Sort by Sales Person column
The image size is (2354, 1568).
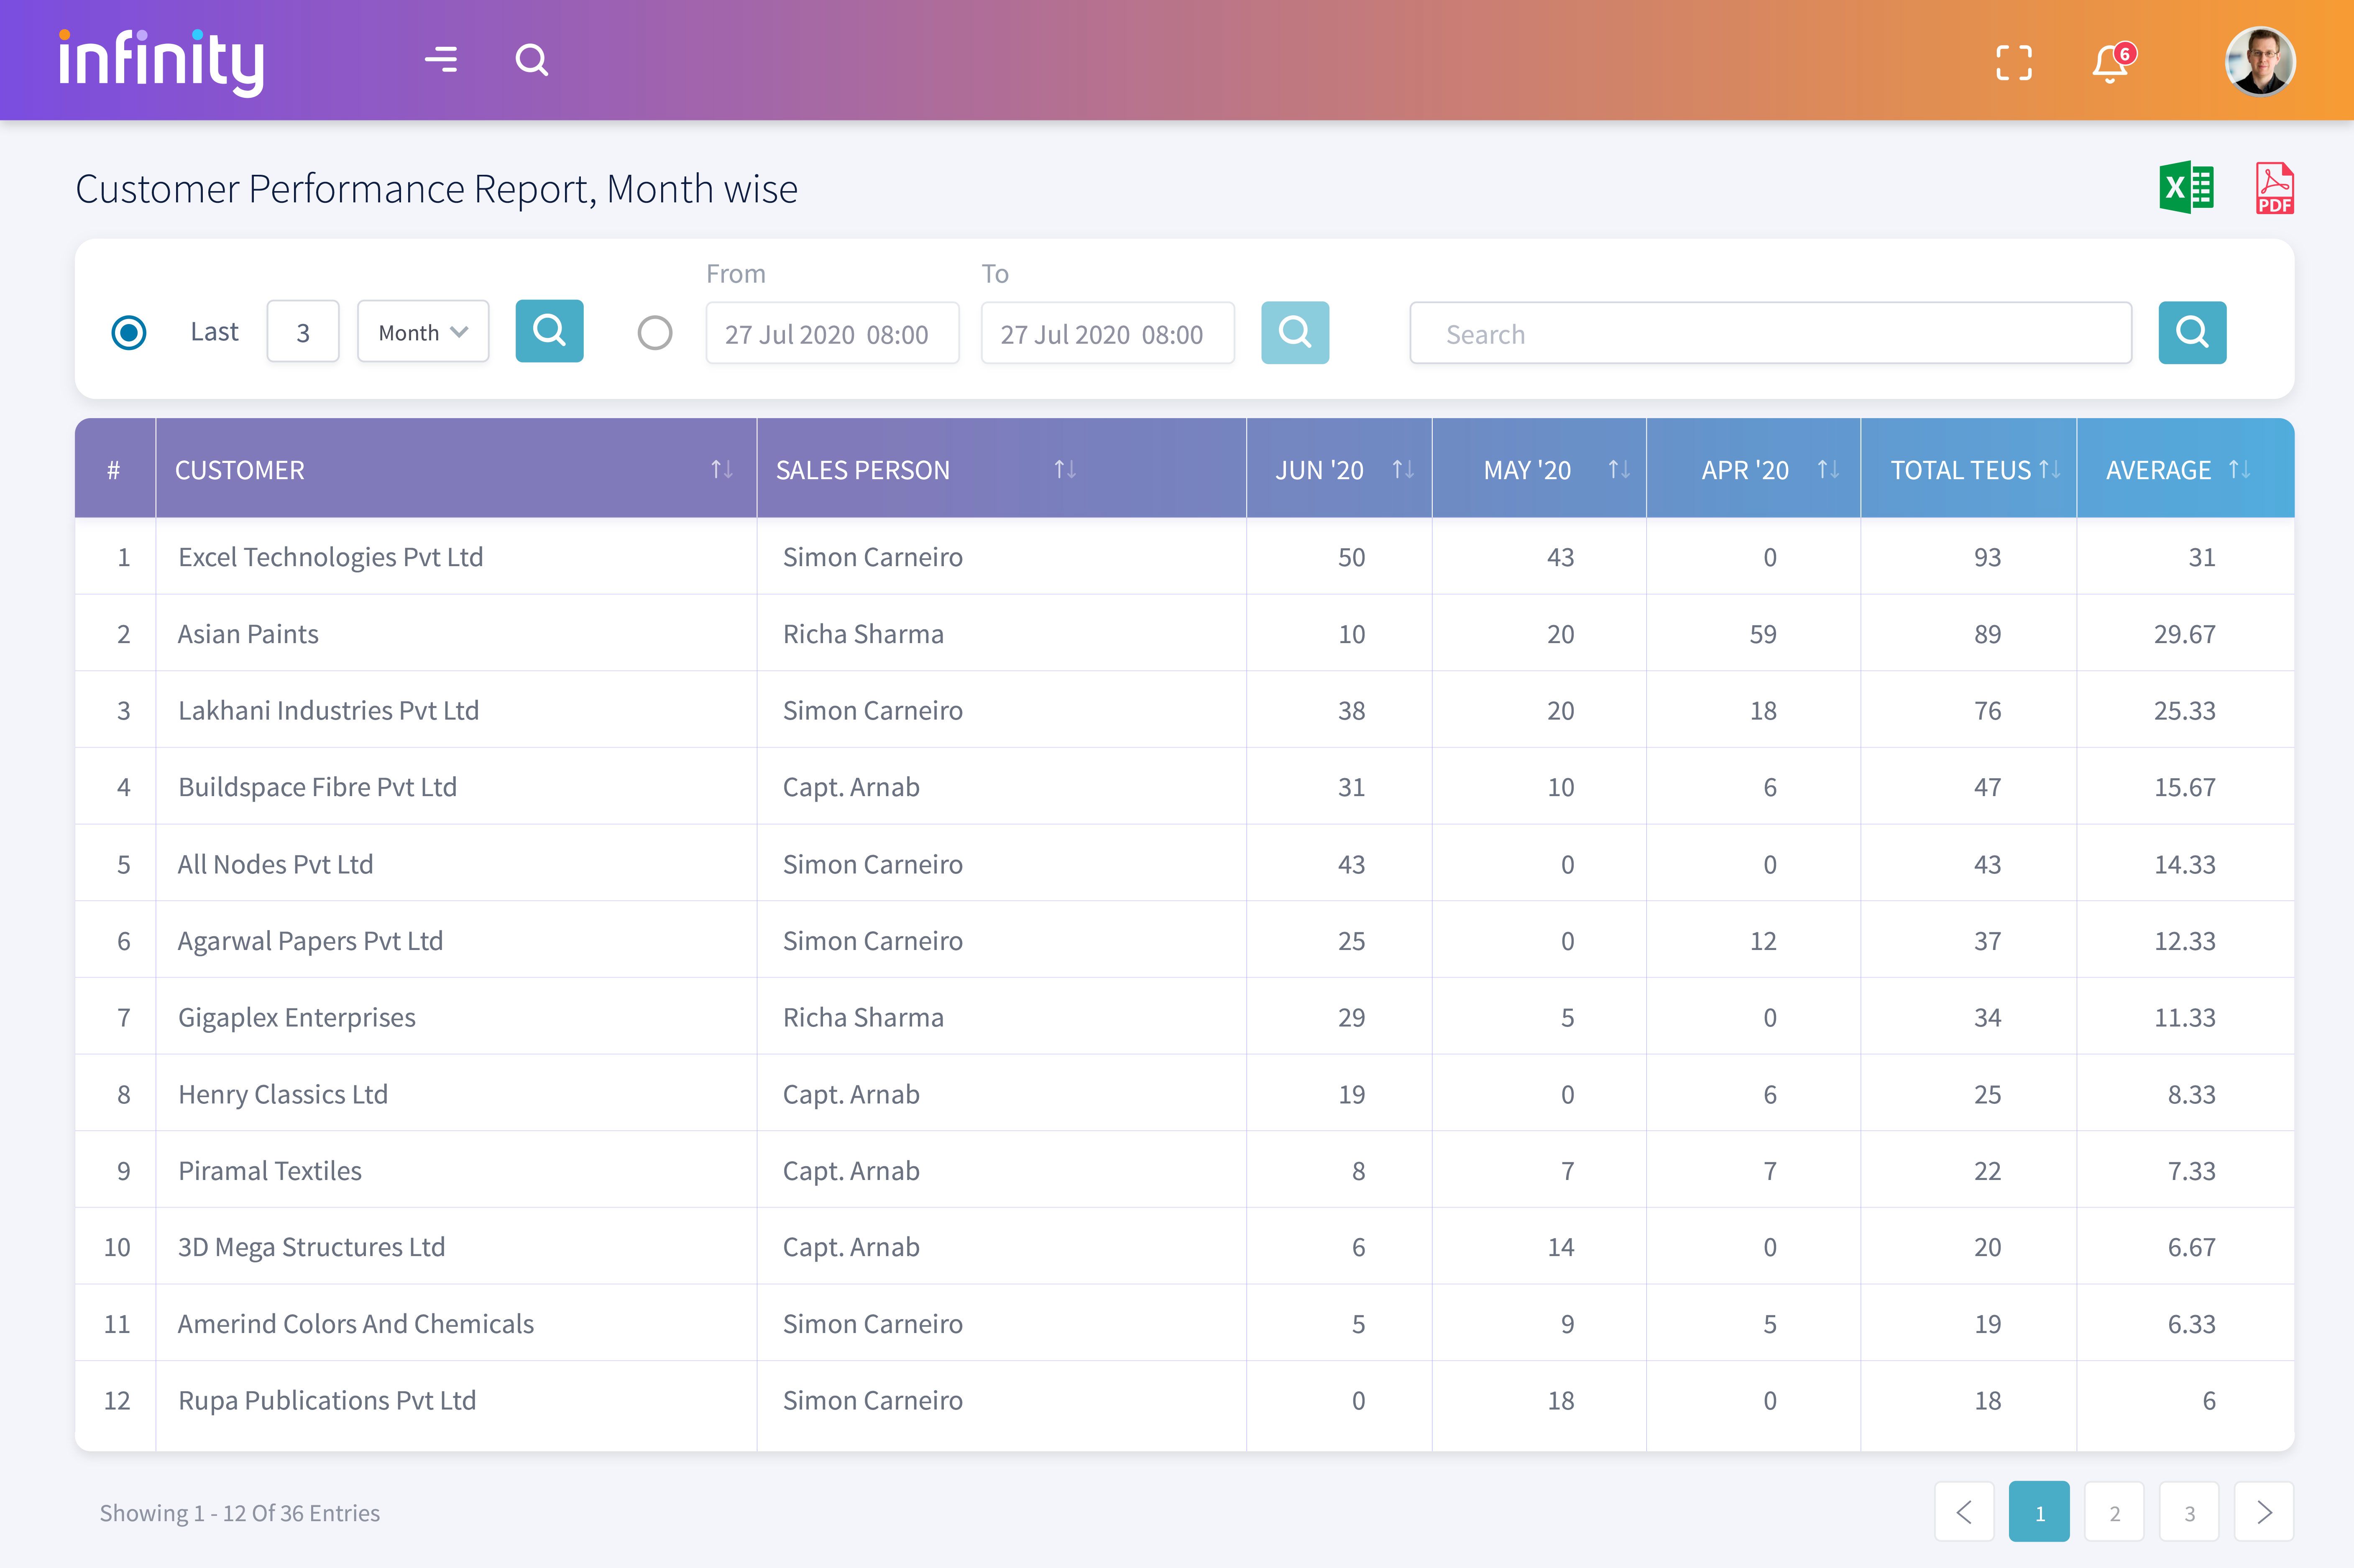pos(1065,469)
